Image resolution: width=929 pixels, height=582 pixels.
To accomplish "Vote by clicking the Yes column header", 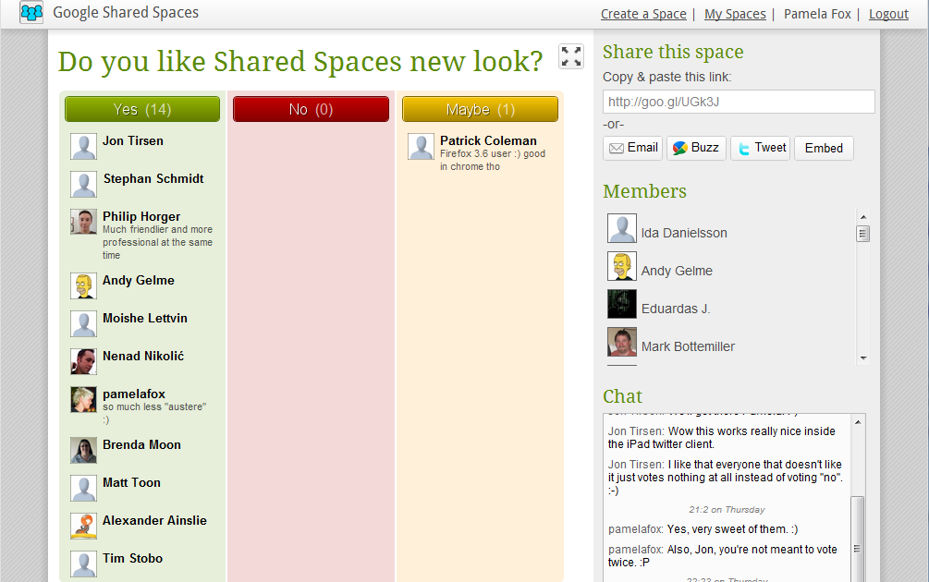I will click(141, 108).
